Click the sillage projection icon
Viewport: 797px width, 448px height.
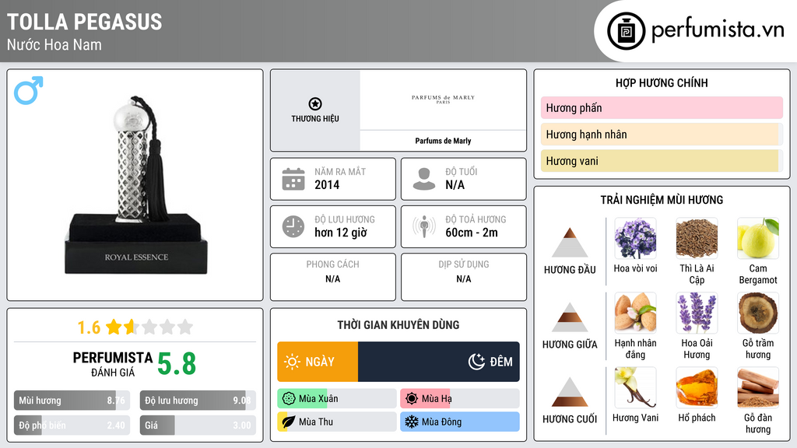point(424,226)
